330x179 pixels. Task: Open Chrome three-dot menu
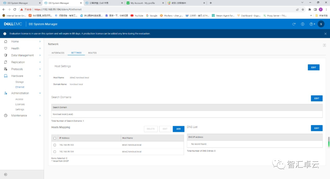click(x=326, y=9)
